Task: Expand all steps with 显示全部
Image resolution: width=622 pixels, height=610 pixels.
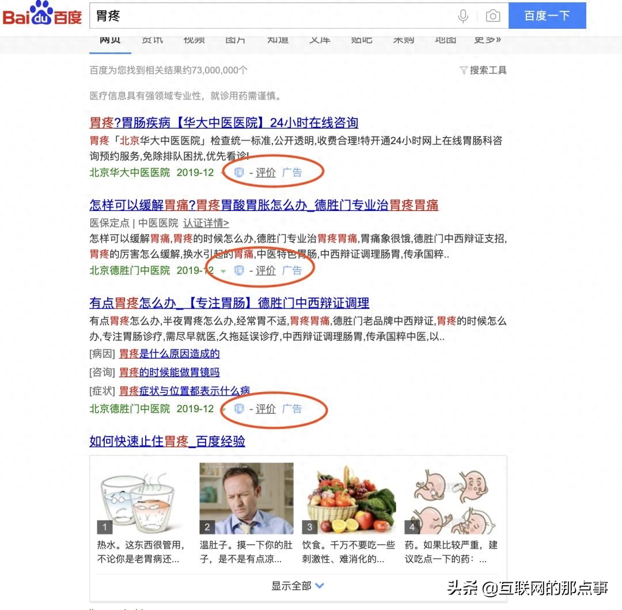Action: 298,586
